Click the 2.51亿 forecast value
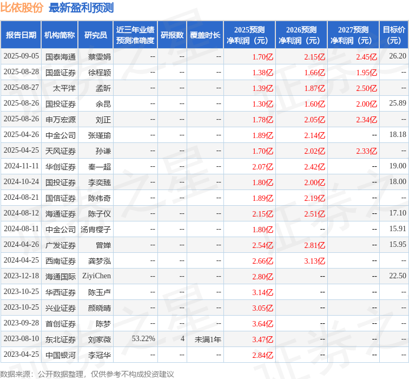Viewport: 409px width, 379px height. tap(314, 213)
